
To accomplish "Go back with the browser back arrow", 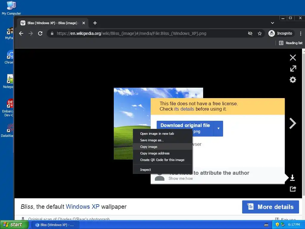I will pyautogui.click(x=21, y=33).
